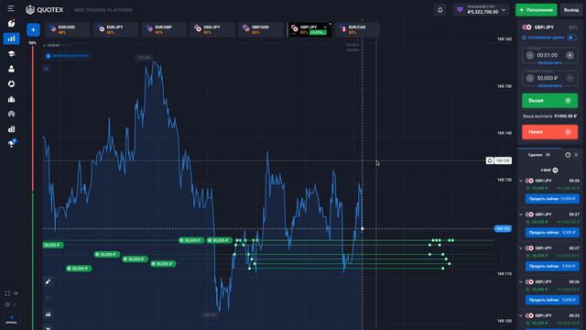
Task: Select the pencil drawing tool on chart
Action: (x=48, y=281)
